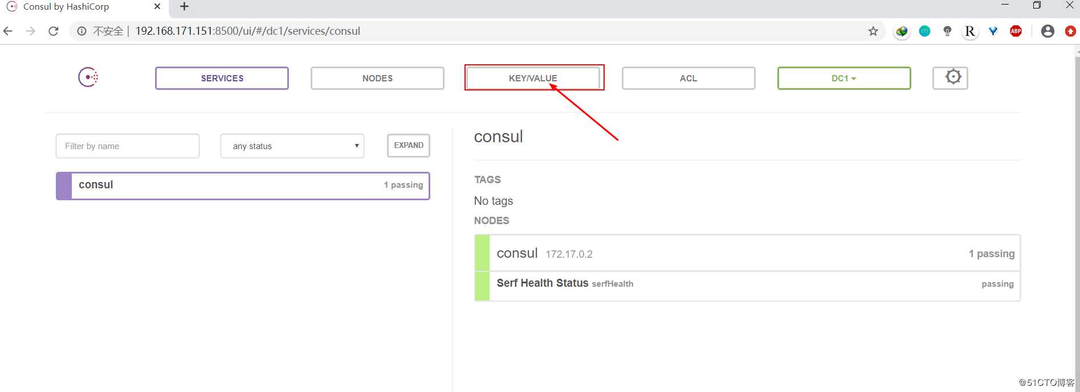Click the 1 passing node status
Image resolution: width=1080 pixels, height=392 pixels.
[992, 254]
